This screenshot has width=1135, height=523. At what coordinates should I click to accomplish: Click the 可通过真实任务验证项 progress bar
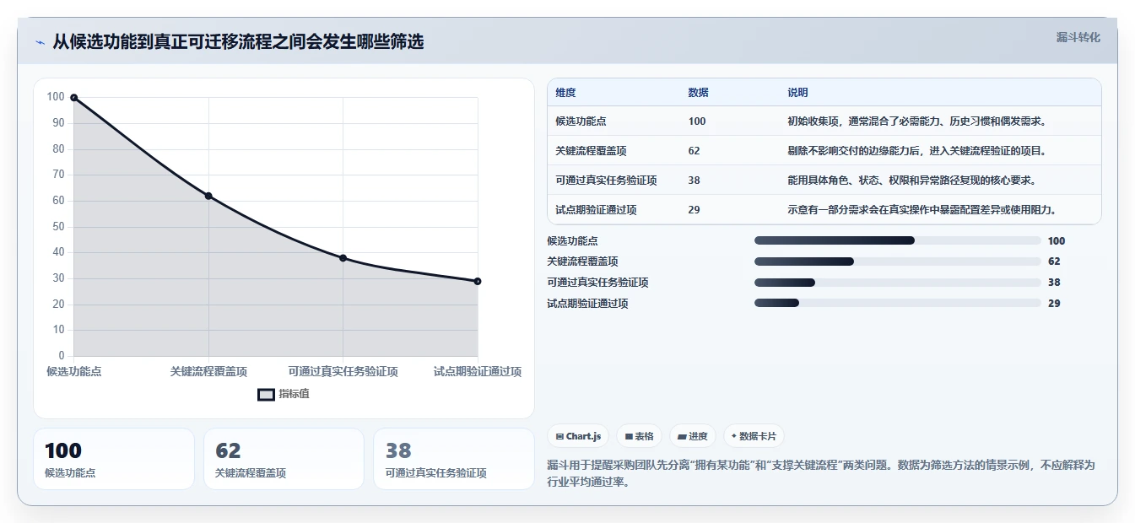coord(897,283)
